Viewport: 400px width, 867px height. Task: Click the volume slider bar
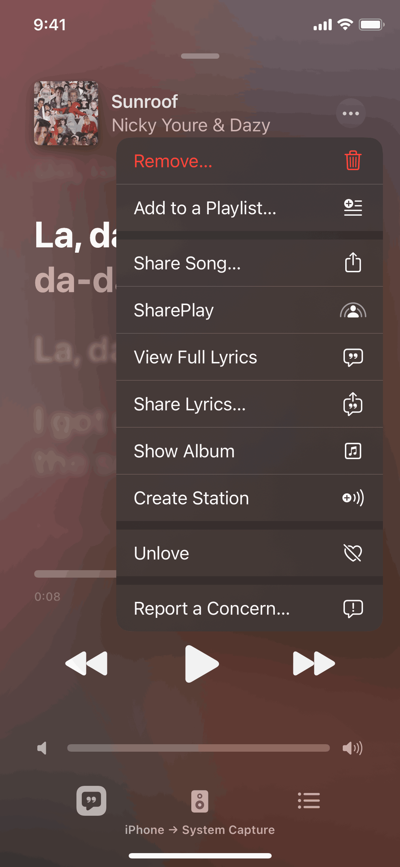coord(198,748)
